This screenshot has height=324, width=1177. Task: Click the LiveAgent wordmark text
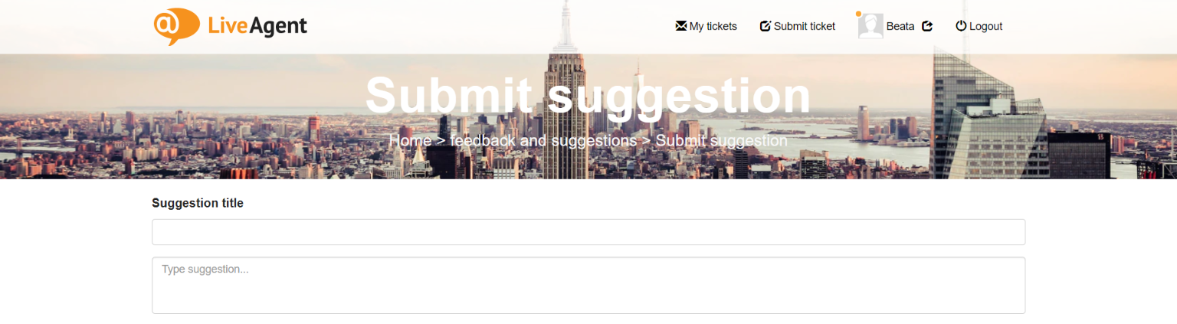[x=257, y=26]
